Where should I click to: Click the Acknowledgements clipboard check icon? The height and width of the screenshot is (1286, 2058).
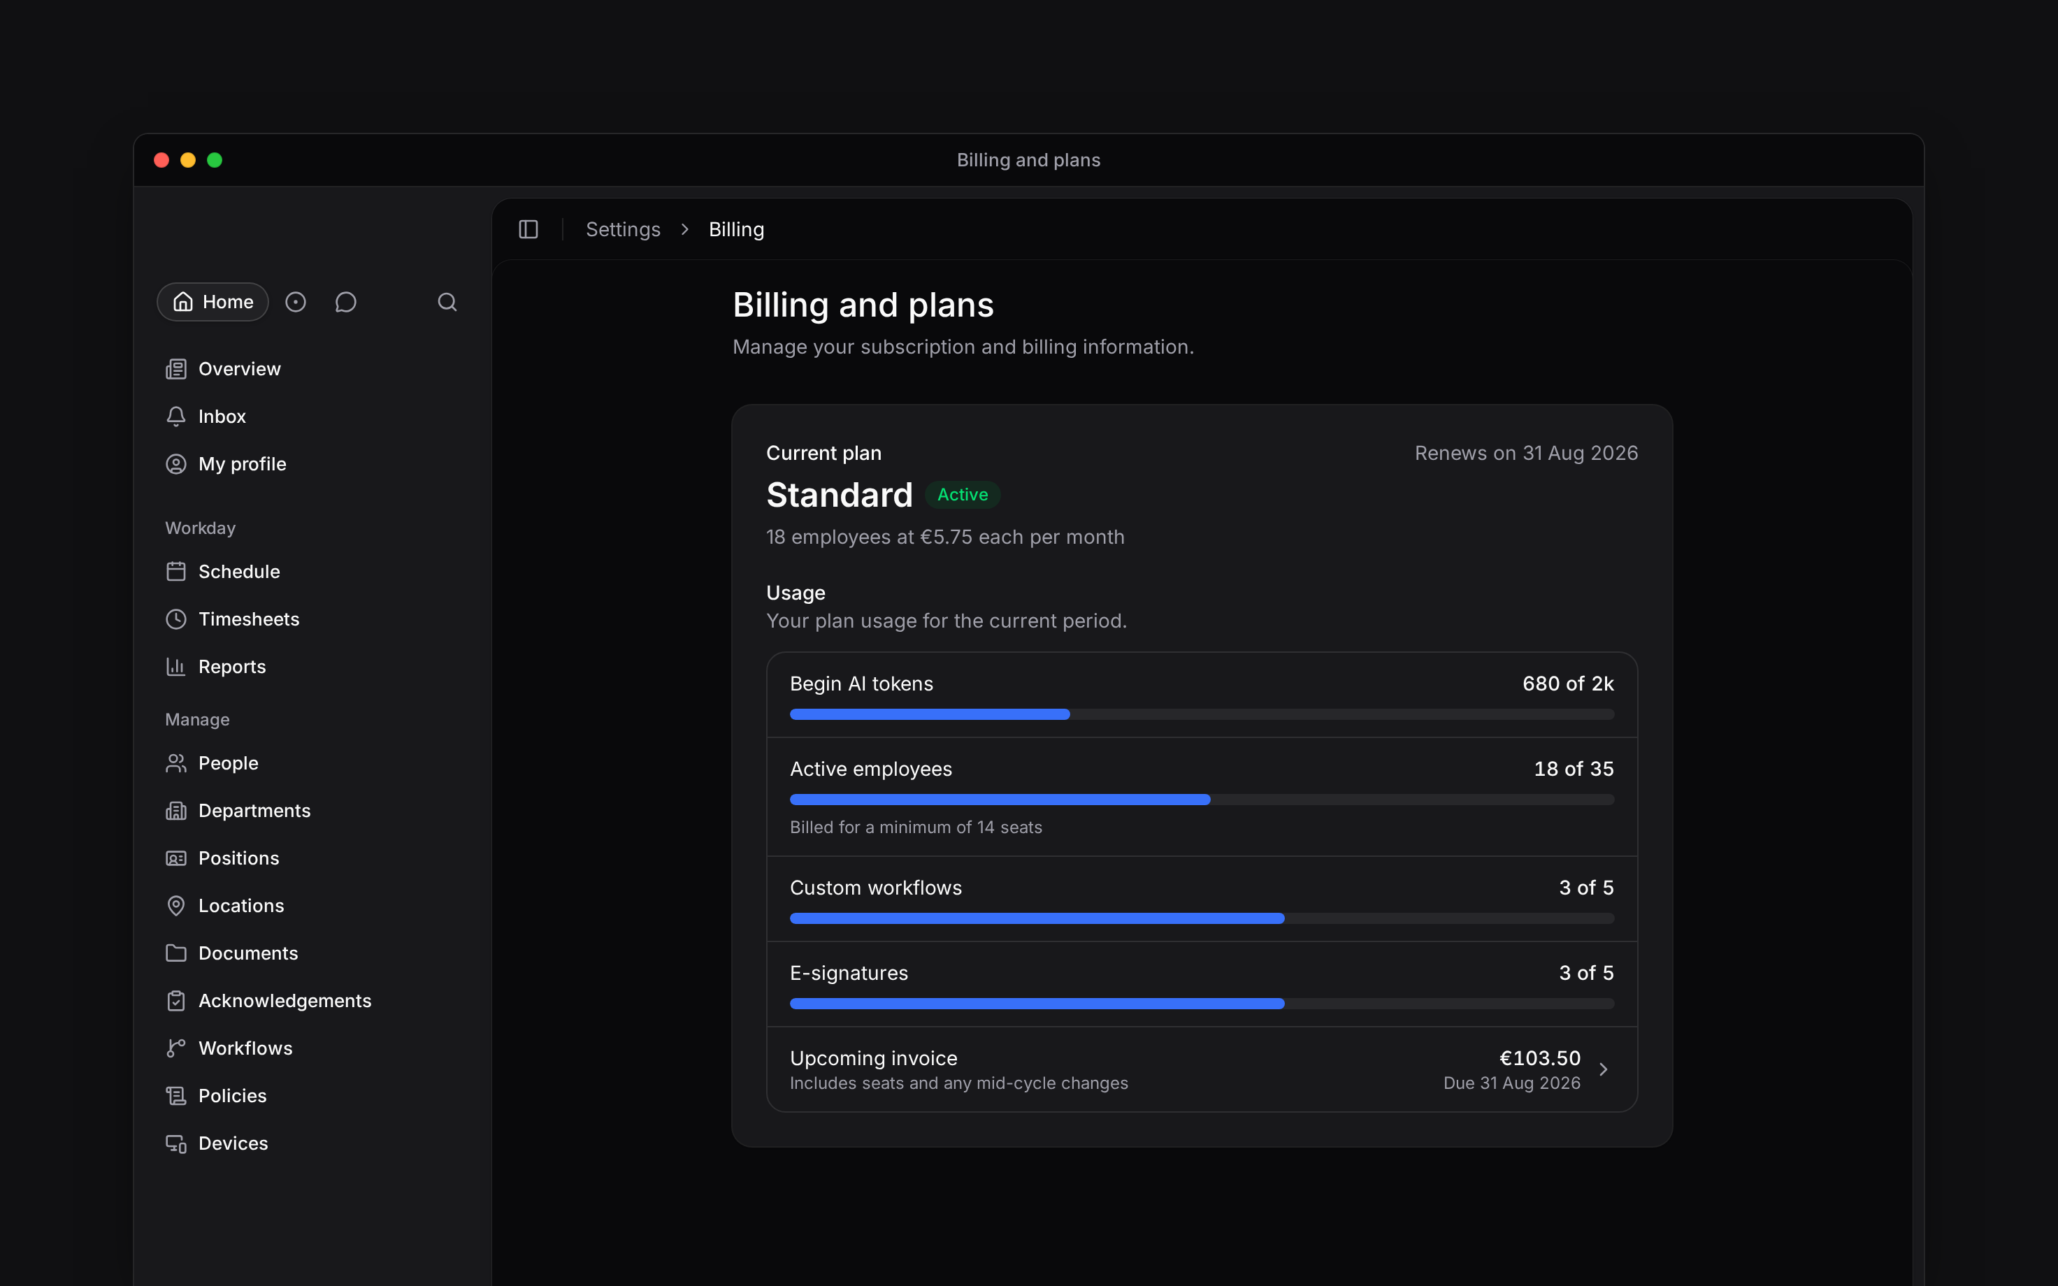coord(176,1001)
